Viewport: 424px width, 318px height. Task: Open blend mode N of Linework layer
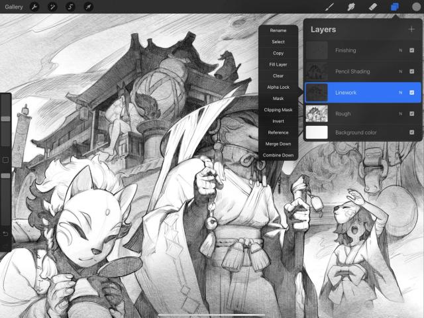point(400,93)
